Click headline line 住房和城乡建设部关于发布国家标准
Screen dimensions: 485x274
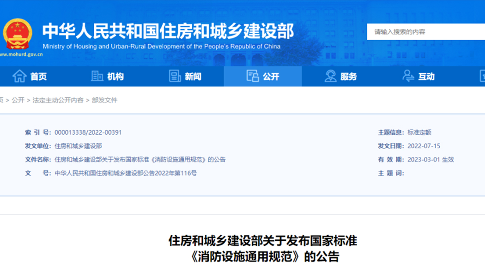pyautogui.click(x=263, y=241)
